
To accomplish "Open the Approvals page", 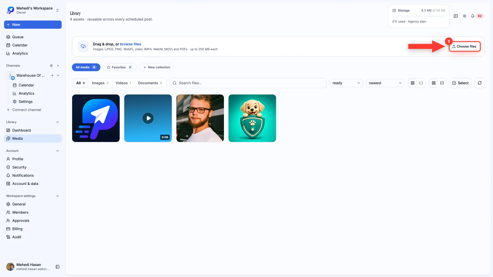I will click(x=33, y=221).
